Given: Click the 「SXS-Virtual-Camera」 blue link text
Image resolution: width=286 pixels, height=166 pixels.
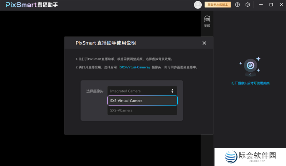Looking at the screenshot, I should (x=134, y=67).
